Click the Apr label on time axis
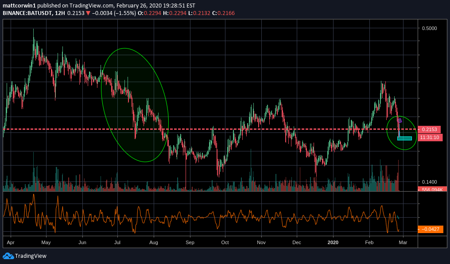Viewport: 450px width, 264px height. 11,242
